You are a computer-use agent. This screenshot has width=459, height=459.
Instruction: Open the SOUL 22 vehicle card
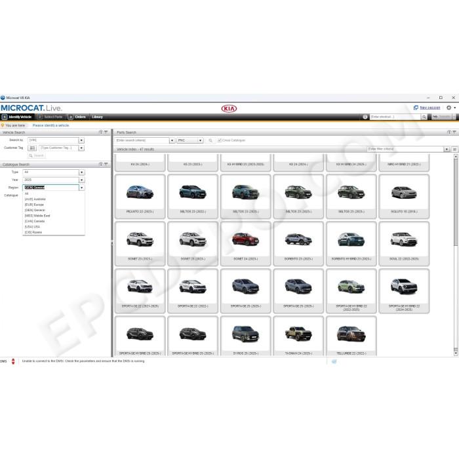404,244
